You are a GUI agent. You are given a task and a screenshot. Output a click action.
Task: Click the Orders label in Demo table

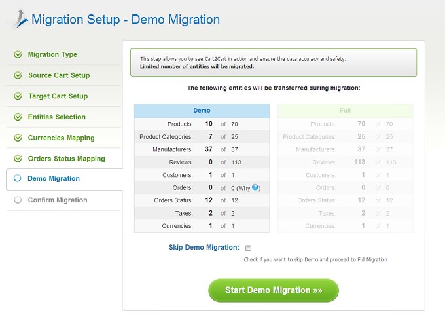pos(183,188)
